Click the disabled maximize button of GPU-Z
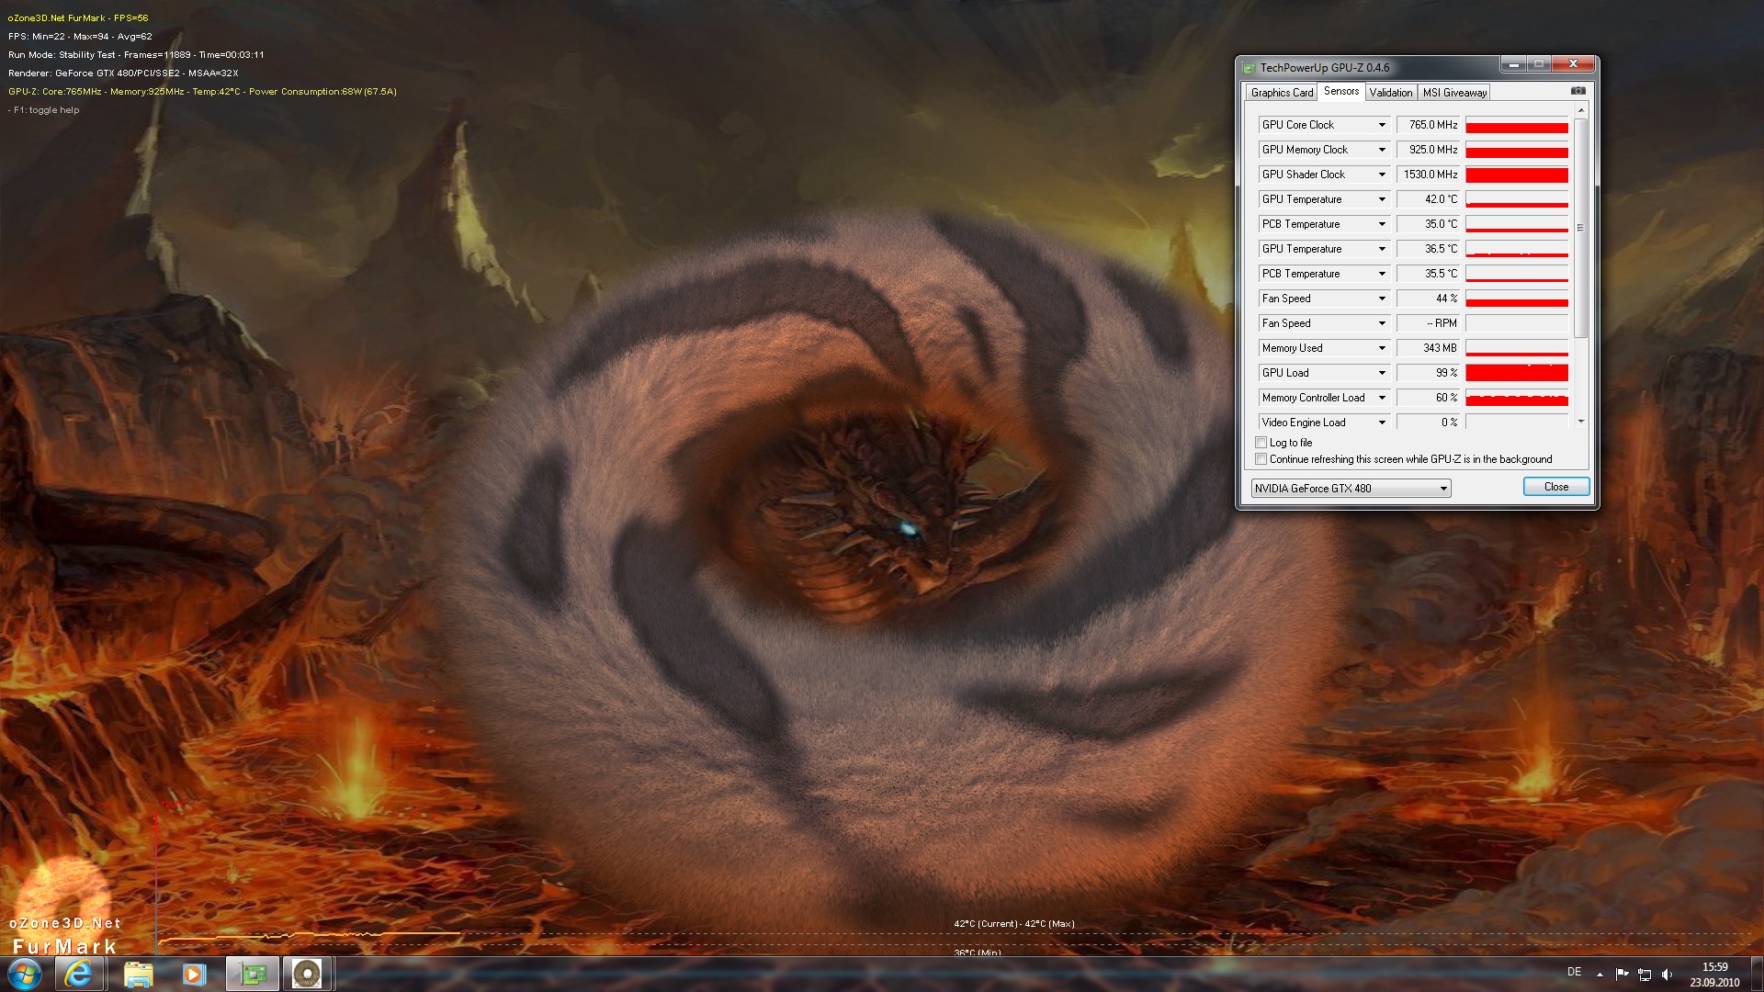Screen dimensions: 1764x992 (1539, 63)
